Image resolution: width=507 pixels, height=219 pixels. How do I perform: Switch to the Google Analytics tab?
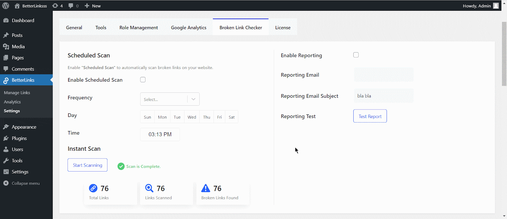(189, 28)
